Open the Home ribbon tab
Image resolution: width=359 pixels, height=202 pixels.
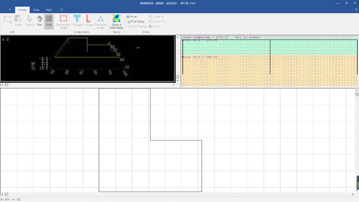point(22,9)
